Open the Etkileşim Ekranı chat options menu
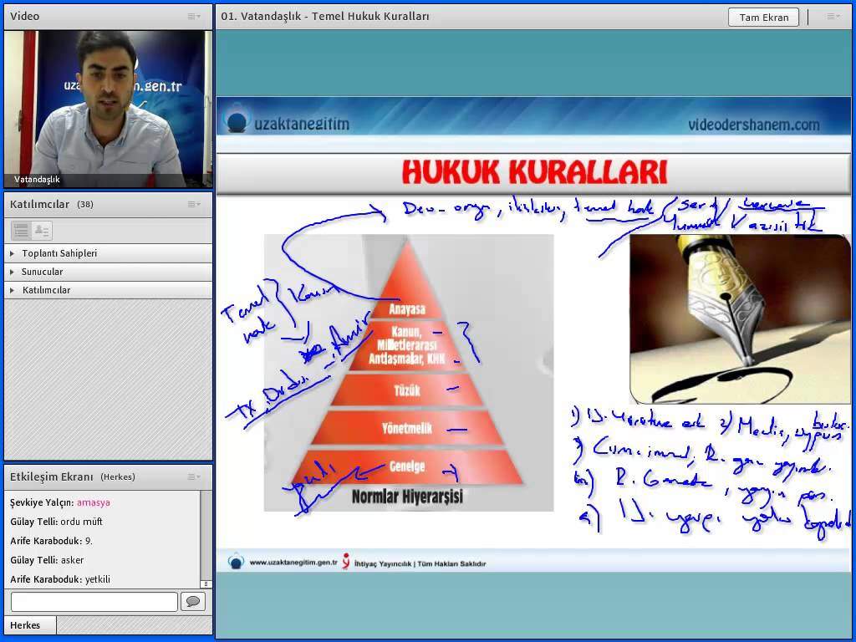Viewport: 856px width, 642px height. click(193, 476)
